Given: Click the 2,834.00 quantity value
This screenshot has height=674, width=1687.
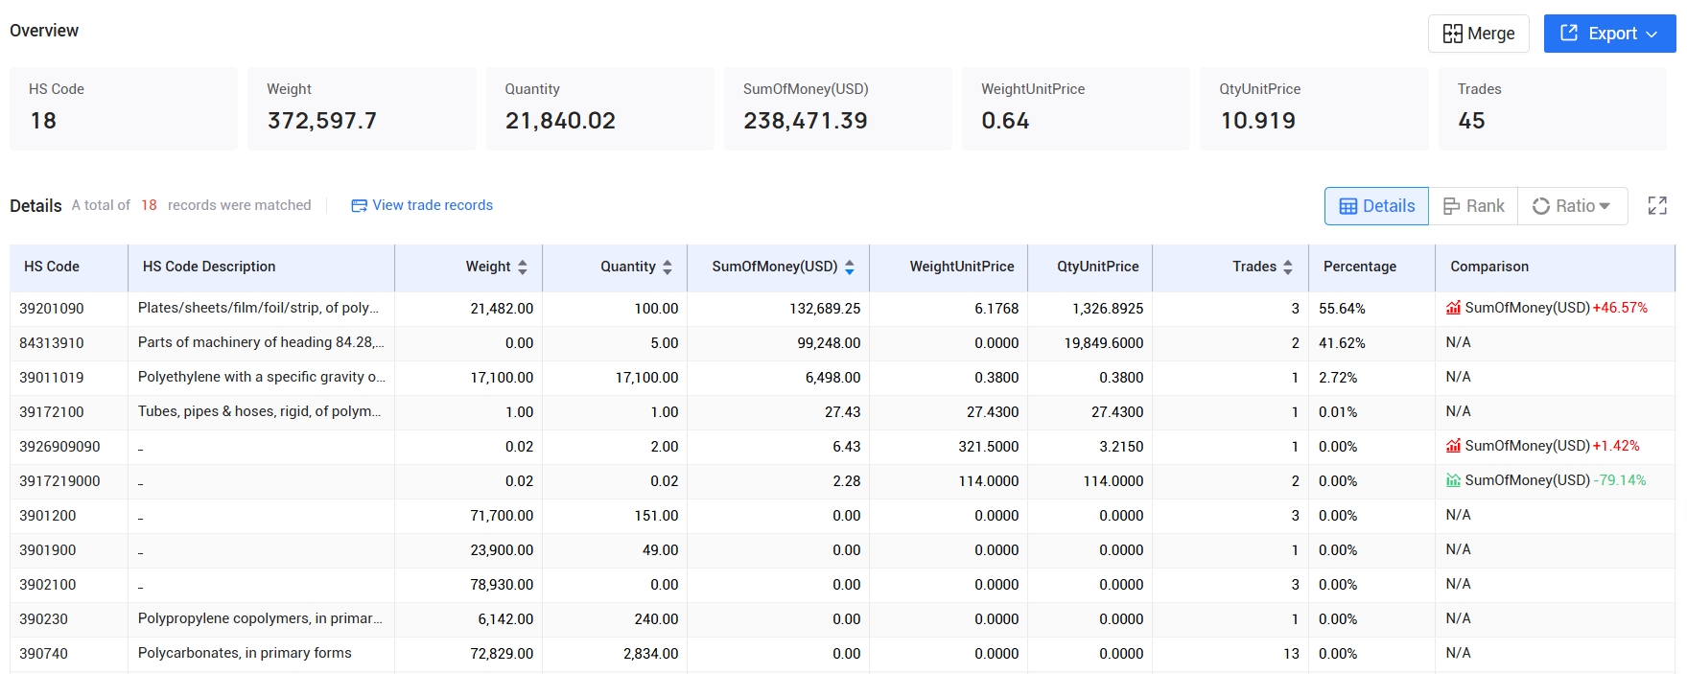Looking at the screenshot, I should 651,654.
